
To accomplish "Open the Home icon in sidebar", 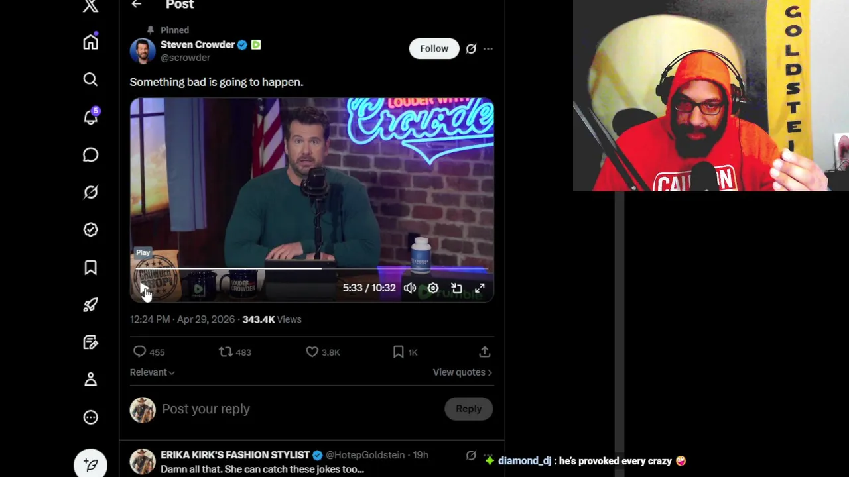I will (x=91, y=42).
